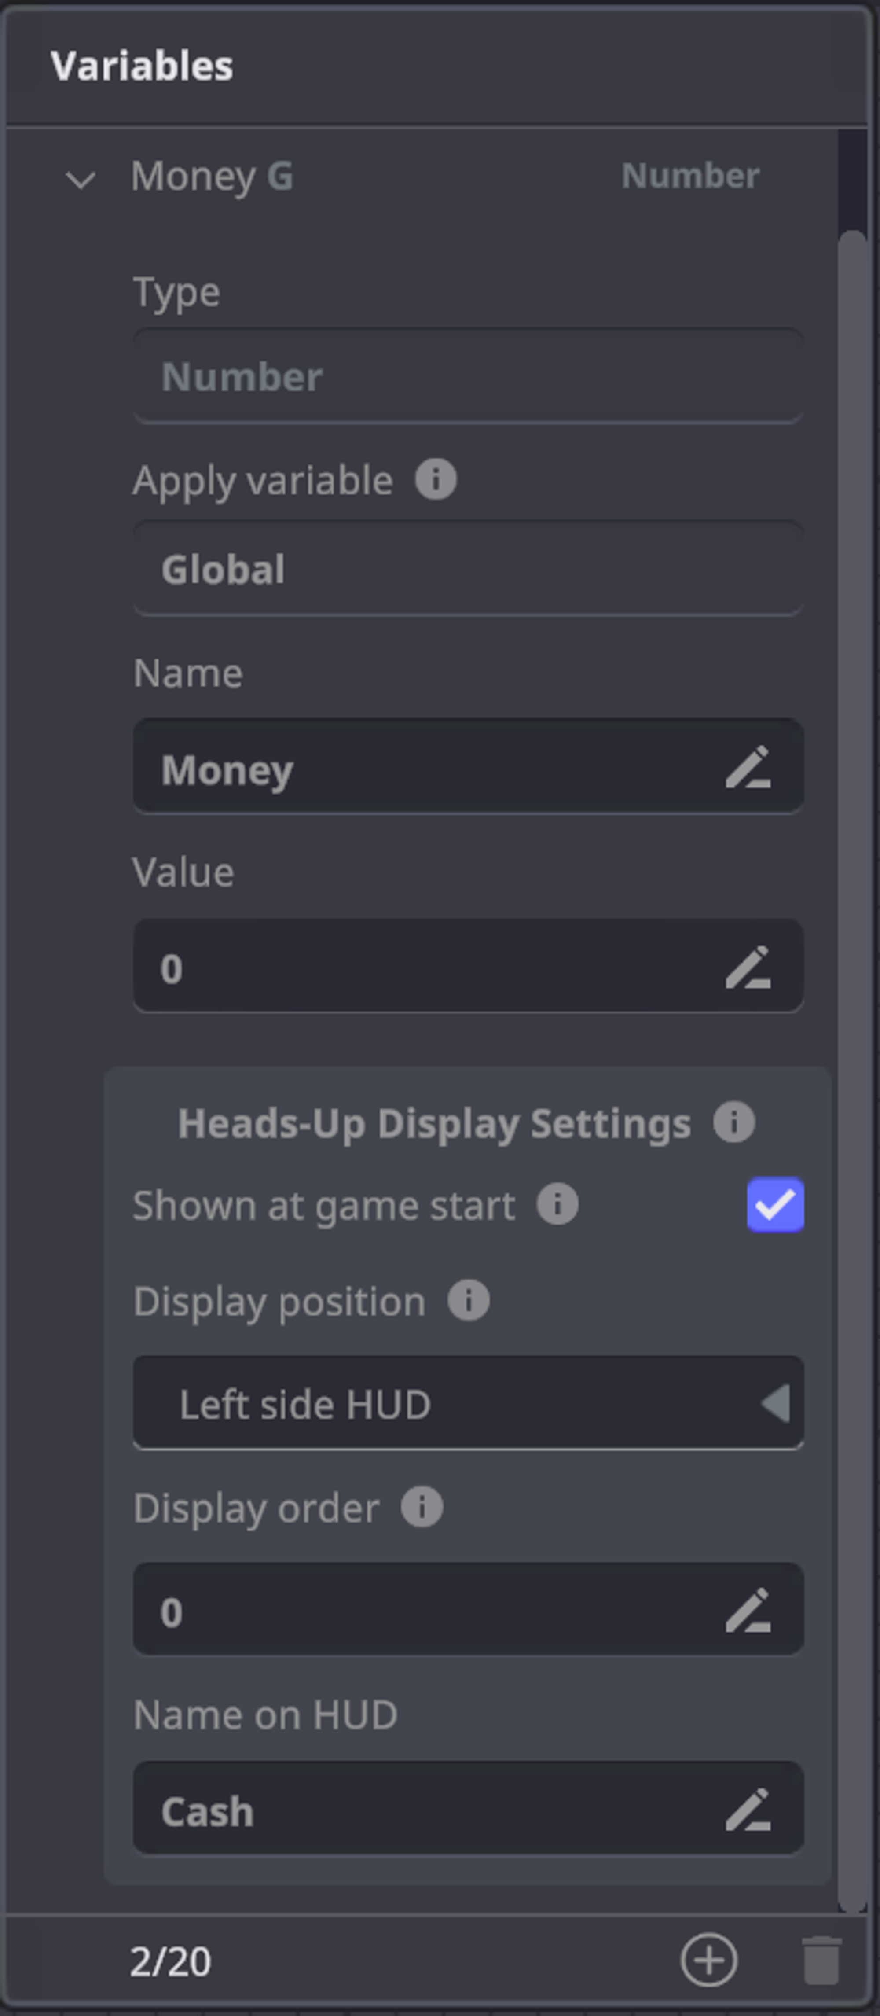Viewport: 880px width, 2016px height.
Task: Click the Variables panel vertical scrollbar
Action: (x=852, y=1064)
